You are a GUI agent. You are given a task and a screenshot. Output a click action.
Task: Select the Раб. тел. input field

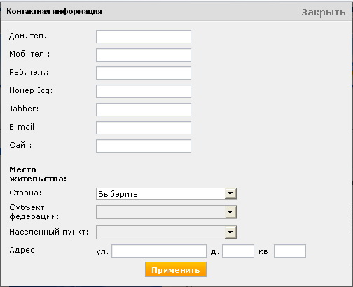coord(144,73)
